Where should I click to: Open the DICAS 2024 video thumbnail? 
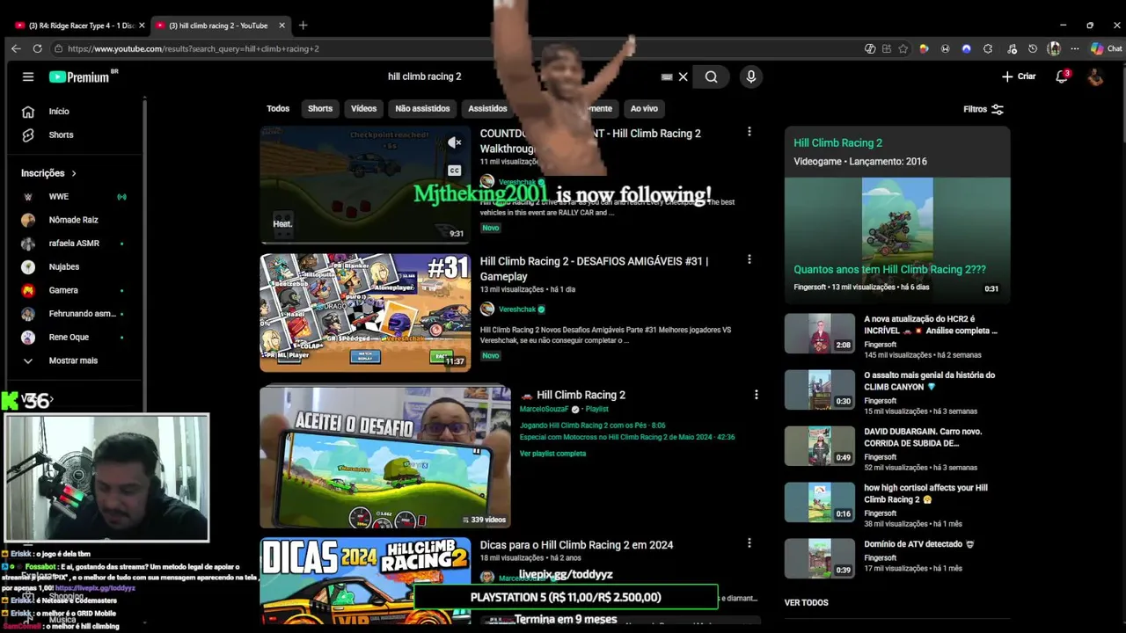(365, 581)
